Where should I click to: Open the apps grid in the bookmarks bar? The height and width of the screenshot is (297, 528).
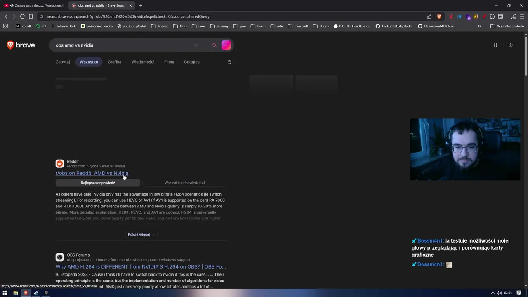[5, 26]
